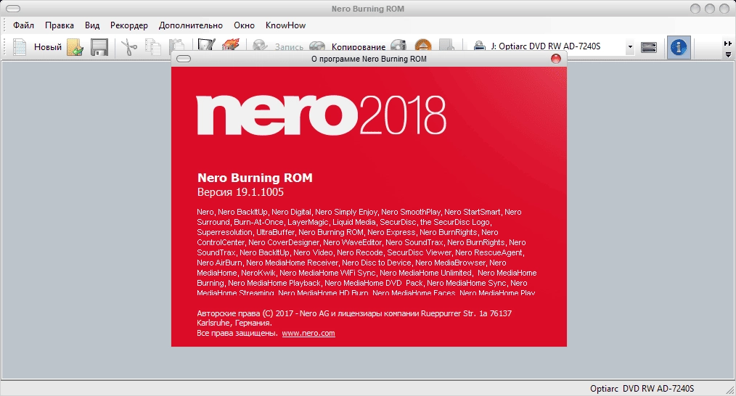This screenshot has height=396, width=736.
Task: Click the scissors cut icon
Action: (x=129, y=47)
